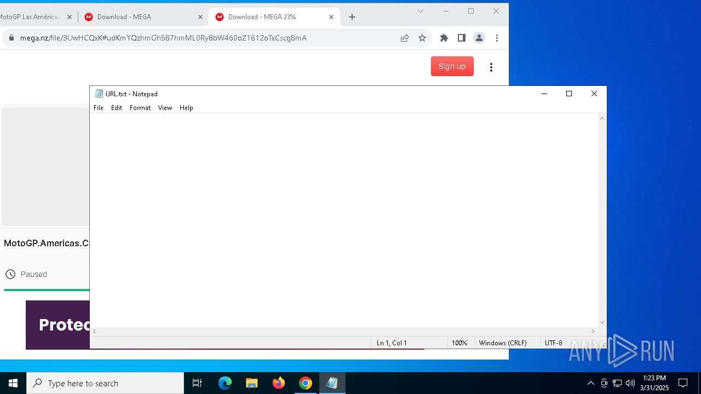Screen dimensions: 701x394
Task: Click inside the Notepad text area
Action: point(344,220)
